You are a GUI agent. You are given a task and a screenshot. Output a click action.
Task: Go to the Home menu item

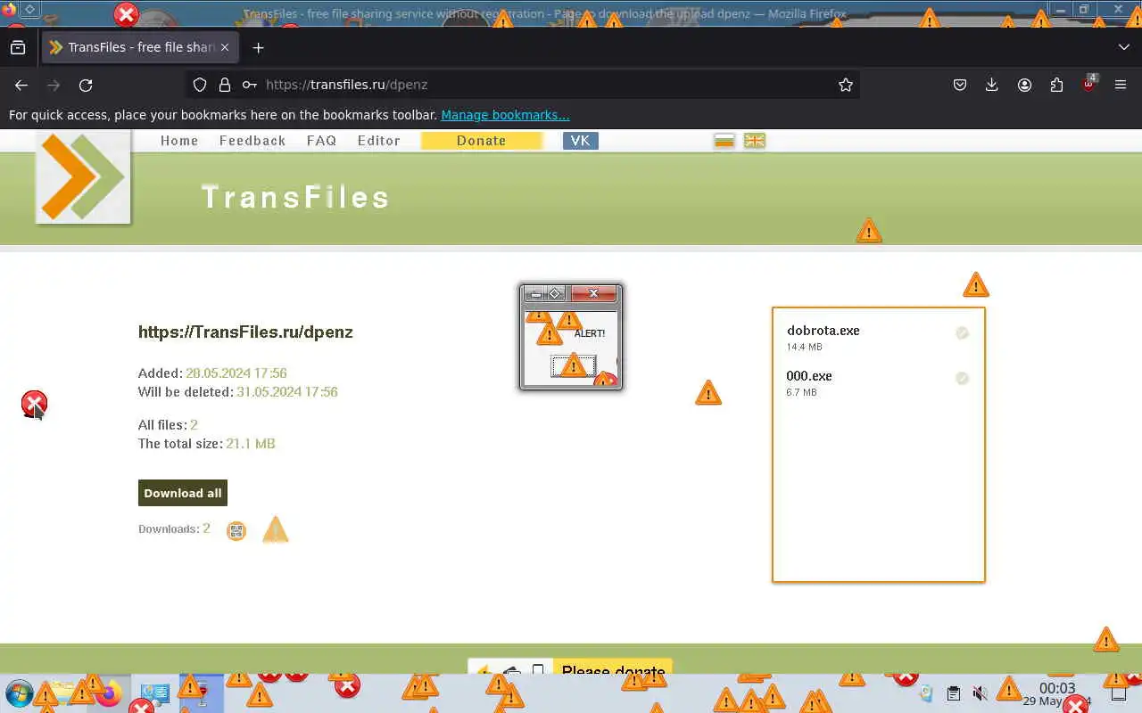(x=179, y=141)
